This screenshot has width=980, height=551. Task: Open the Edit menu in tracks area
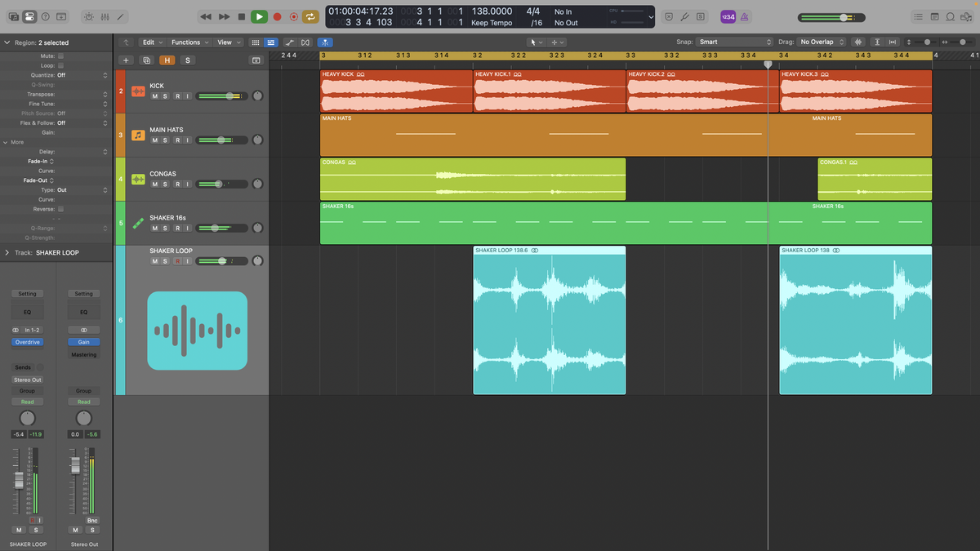152,42
